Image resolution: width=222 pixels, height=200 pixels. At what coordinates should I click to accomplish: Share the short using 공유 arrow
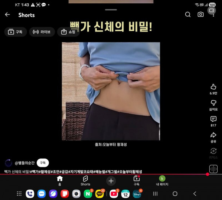213,136
